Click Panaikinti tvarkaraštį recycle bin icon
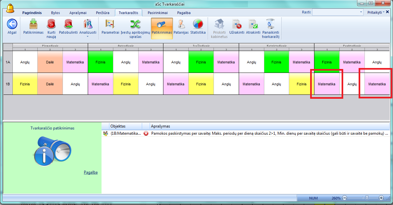Image resolution: width=393 pixels, height=205 pixels. 270,24
